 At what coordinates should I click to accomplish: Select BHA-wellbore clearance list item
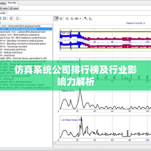tap(26, 35)
